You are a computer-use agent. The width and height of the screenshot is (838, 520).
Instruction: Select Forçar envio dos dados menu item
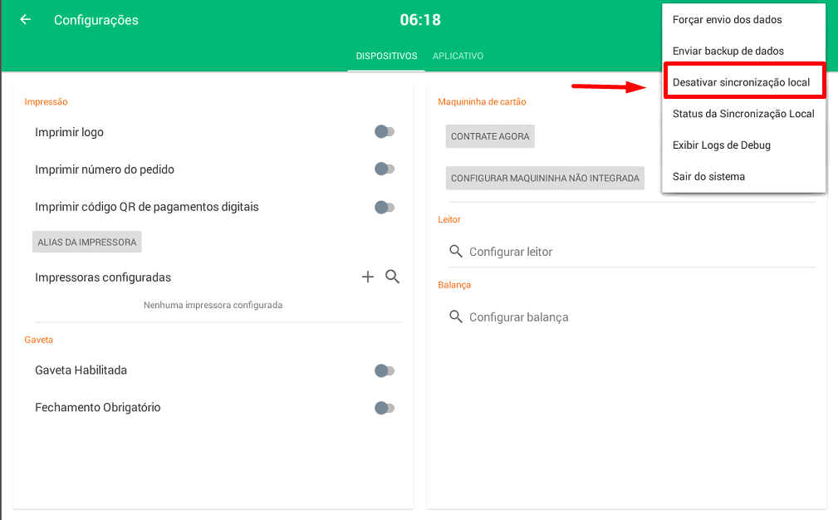point(743,20)
